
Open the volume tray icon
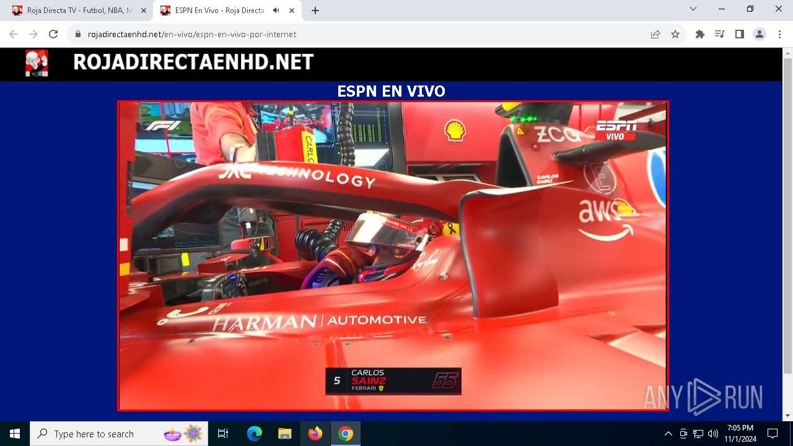(713, 434)
